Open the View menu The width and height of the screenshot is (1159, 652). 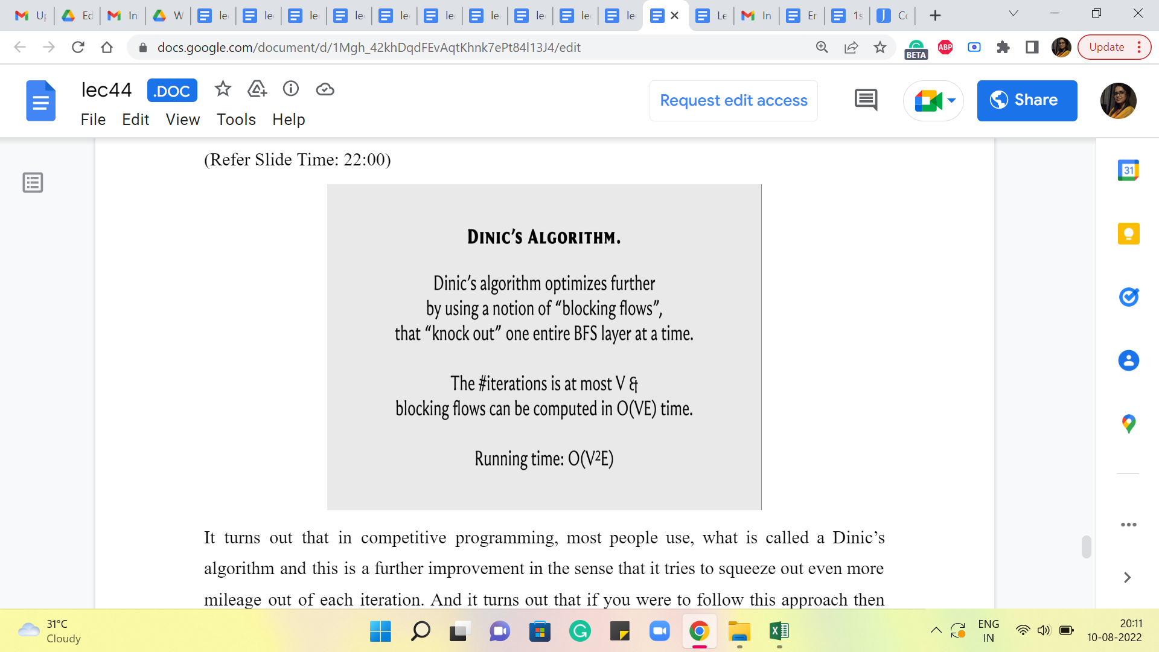pyautogui.click(x=182, y=120)
